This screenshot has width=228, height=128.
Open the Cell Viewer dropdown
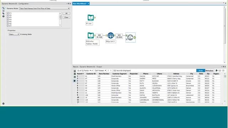[100, 70]
